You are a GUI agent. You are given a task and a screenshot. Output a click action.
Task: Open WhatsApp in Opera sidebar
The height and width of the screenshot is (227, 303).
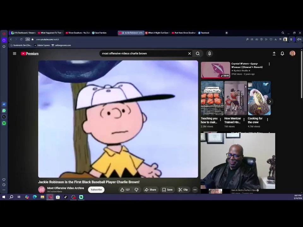pos(4,111)
